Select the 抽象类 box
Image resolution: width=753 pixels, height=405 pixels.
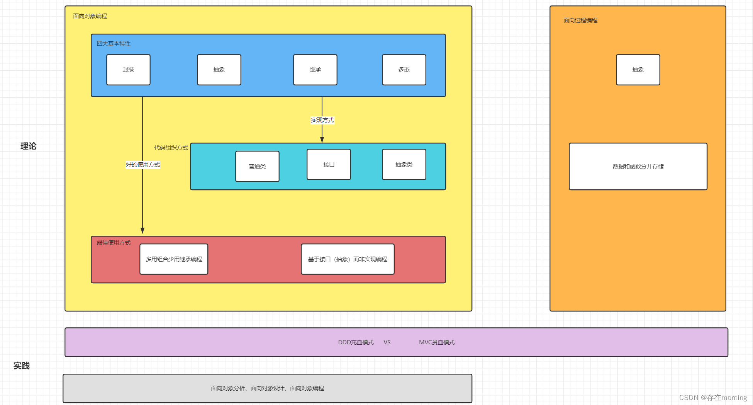pos(404,165)
